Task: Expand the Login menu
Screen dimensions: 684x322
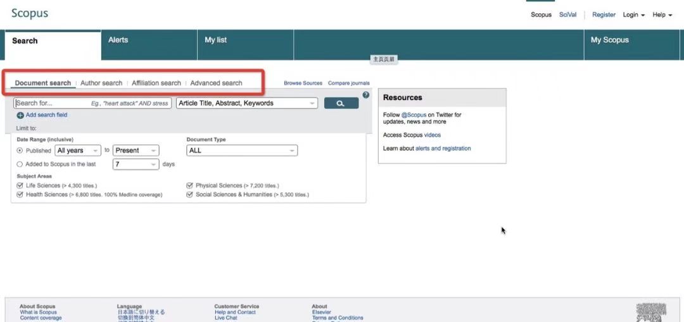Action: pyautogui.click(x=633, y=15)
